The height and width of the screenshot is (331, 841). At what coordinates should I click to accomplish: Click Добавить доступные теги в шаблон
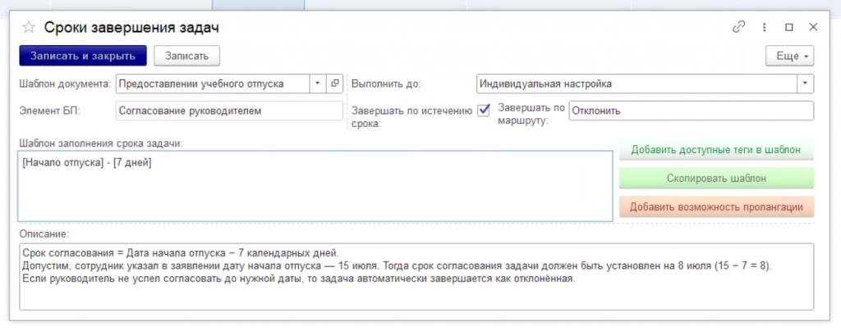click(x=716, y=150)
